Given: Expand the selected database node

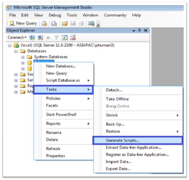Looking at the screenshot, I should tap(23, 63).
